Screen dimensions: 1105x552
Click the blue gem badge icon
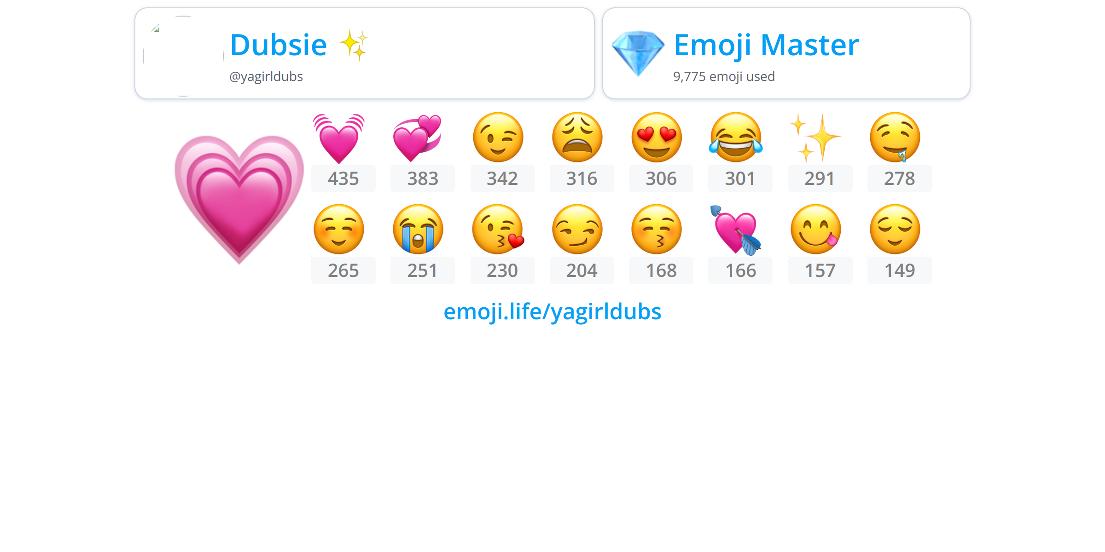click(x=638, y=53)
